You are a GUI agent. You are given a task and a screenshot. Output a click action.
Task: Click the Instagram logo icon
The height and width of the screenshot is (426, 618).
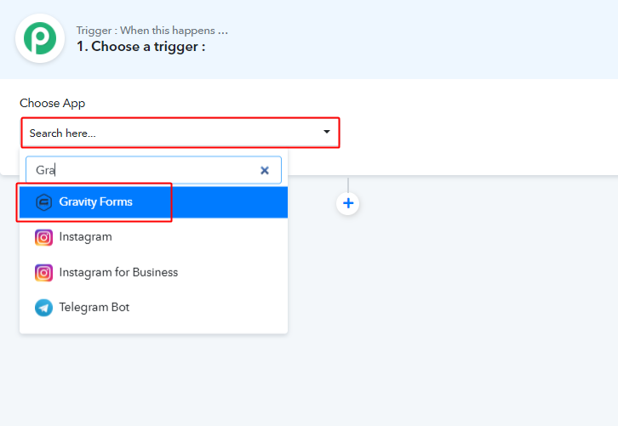pos(43,237)
